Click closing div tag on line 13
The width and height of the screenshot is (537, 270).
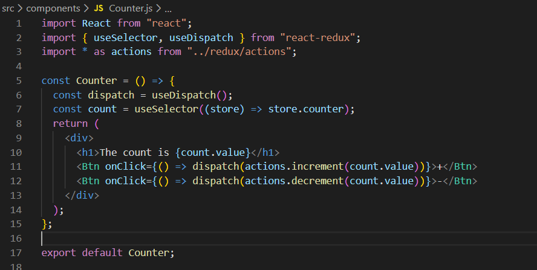[x=82, y=195]
